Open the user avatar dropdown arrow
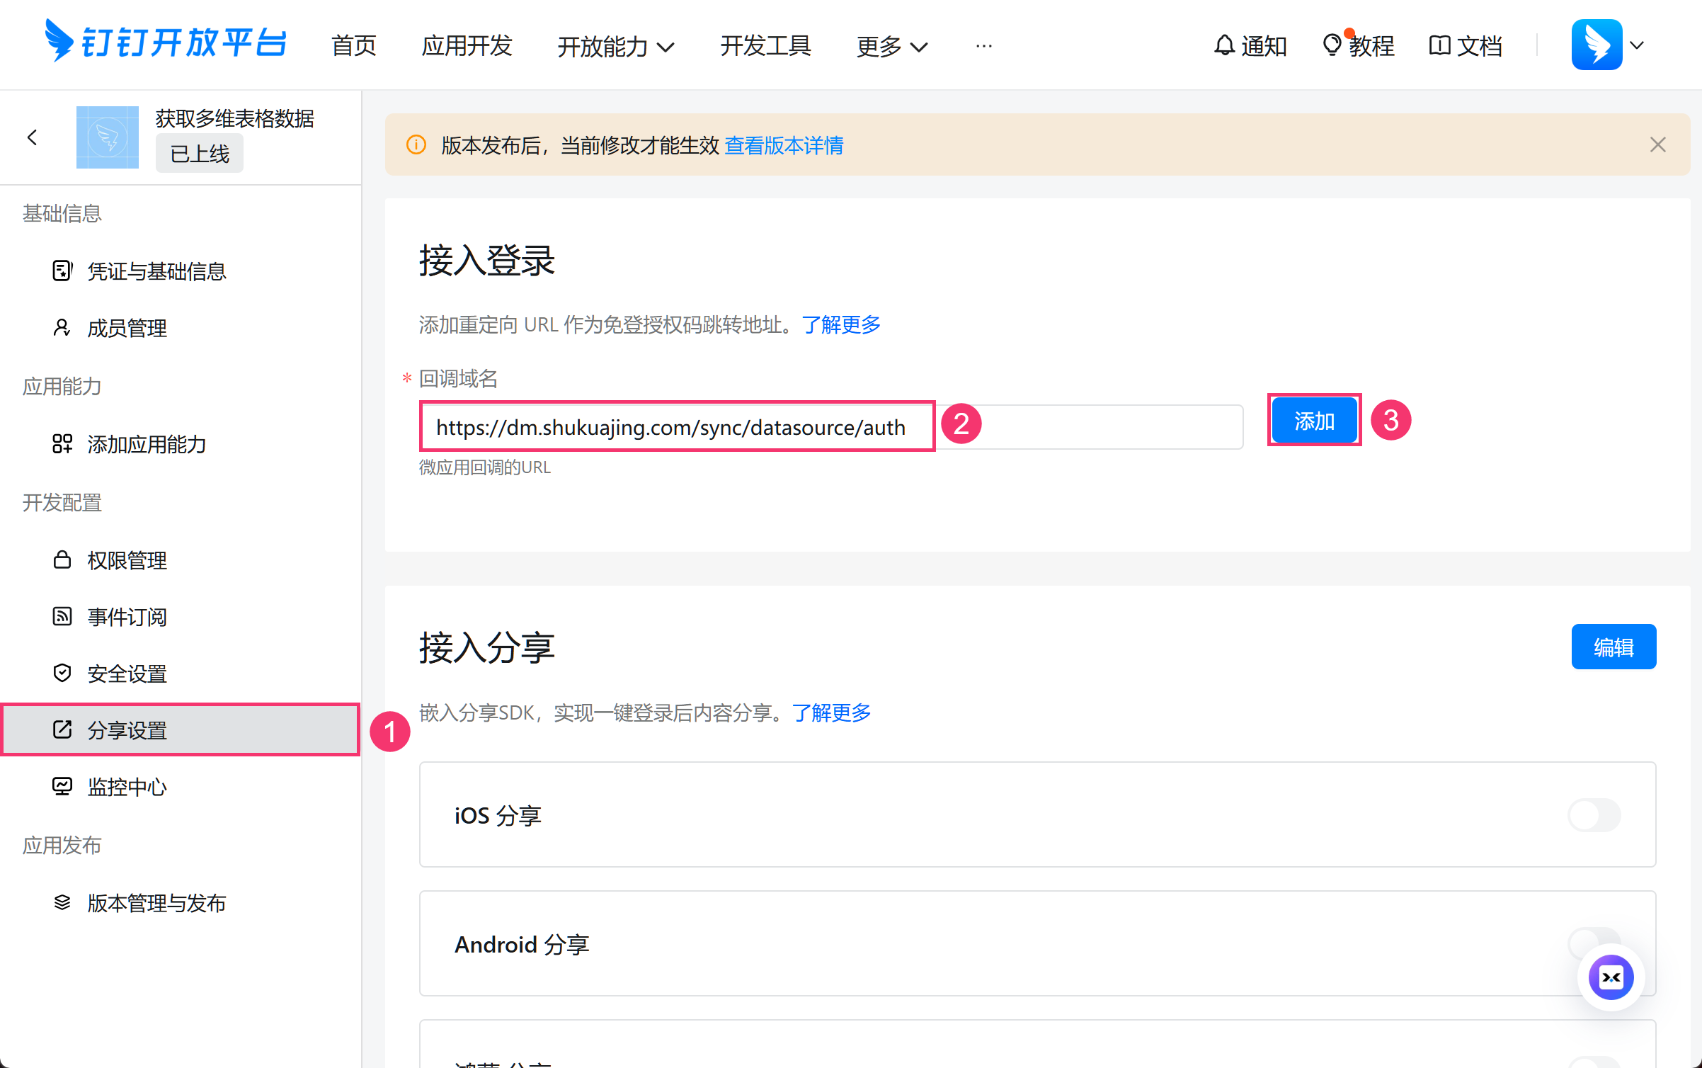Viewport: 1702px width, 1068px height. (x=1637, y=45)
